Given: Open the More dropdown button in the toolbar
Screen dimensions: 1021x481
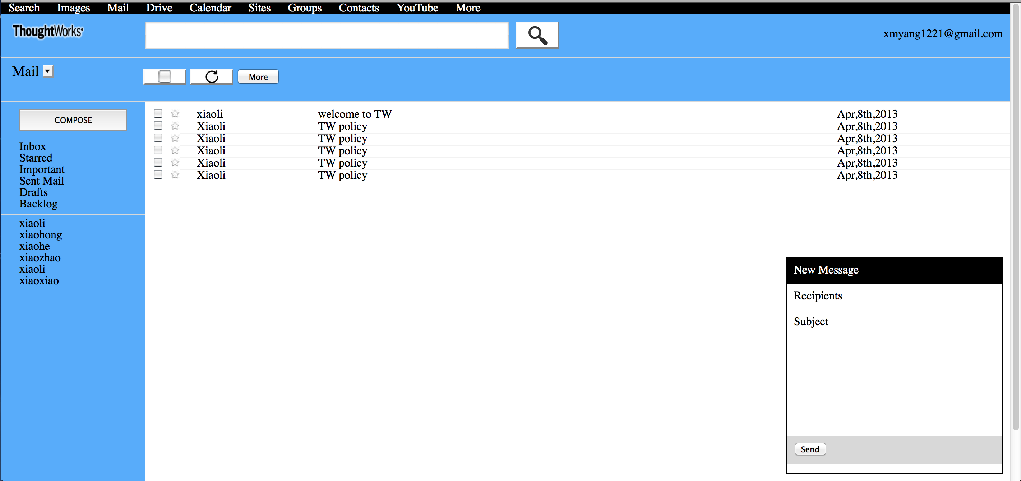Looking at the screenshot, I should point(258,77).
